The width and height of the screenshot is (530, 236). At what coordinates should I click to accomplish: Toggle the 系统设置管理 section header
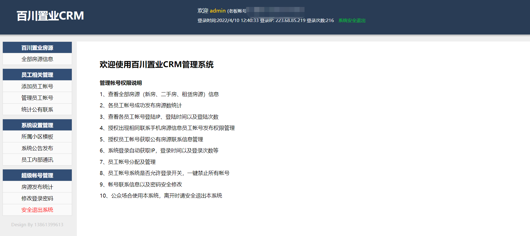37,125
